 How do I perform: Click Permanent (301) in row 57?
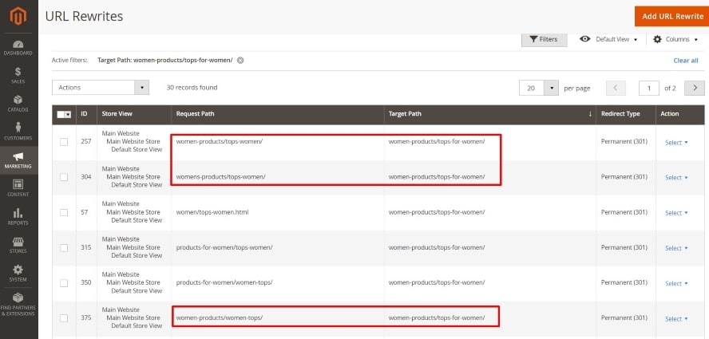[624, 212]
